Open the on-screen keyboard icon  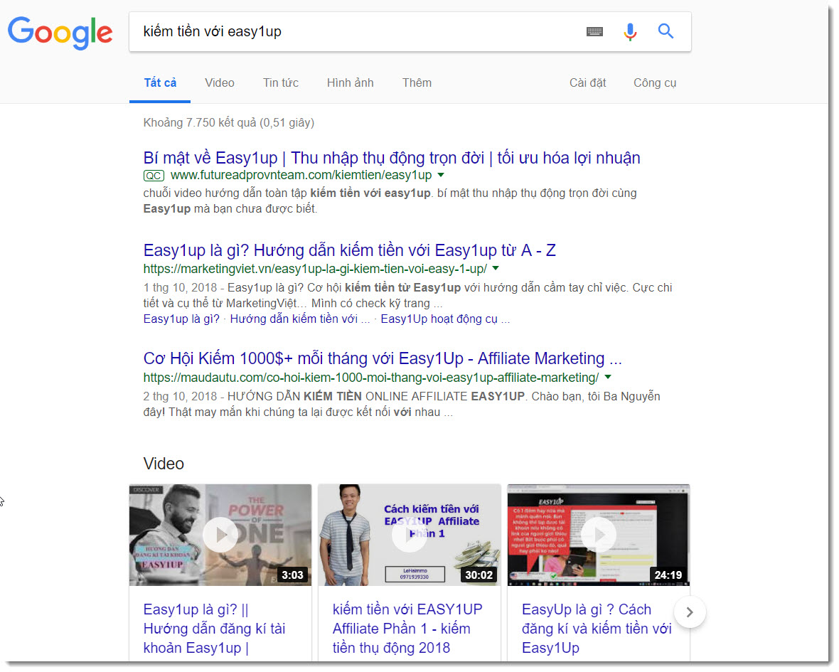pos(594,31)
